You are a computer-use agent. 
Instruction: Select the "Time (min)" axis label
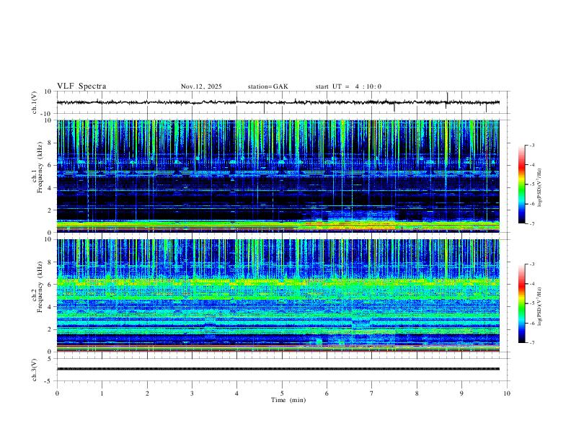pos(288,400)
